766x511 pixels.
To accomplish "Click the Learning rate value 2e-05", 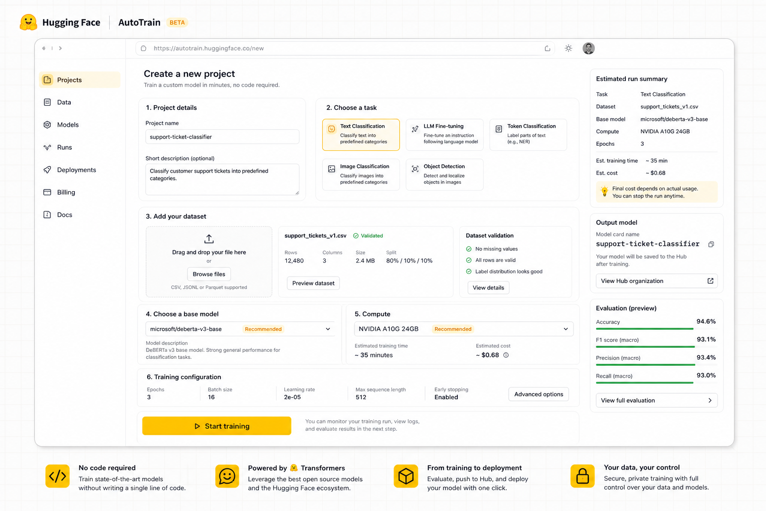I will pos(292,397).
